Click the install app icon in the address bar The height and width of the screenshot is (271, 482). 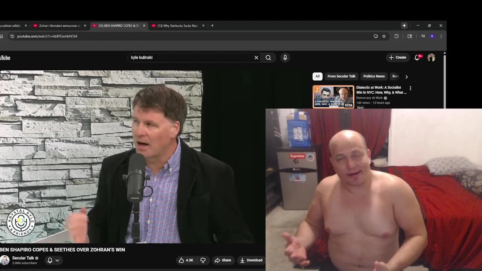coord(376,36)
